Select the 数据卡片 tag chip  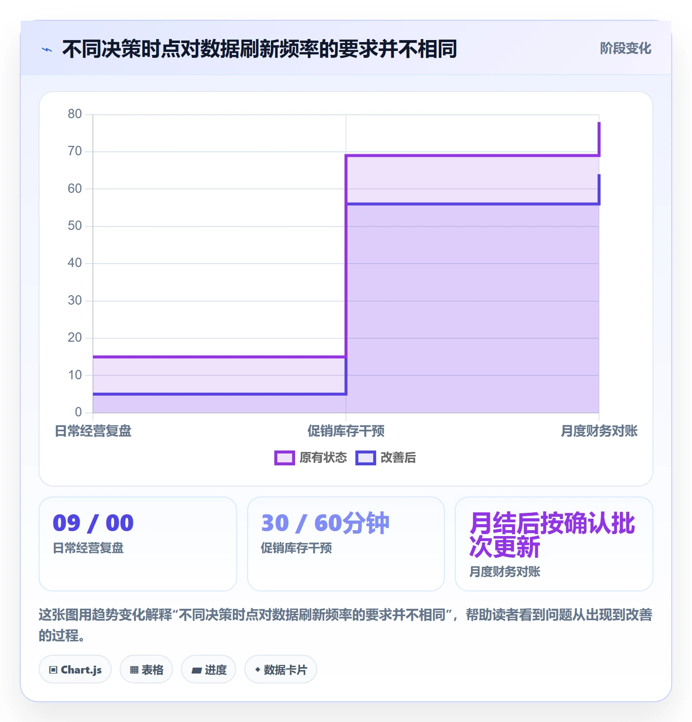pos(281,670)
